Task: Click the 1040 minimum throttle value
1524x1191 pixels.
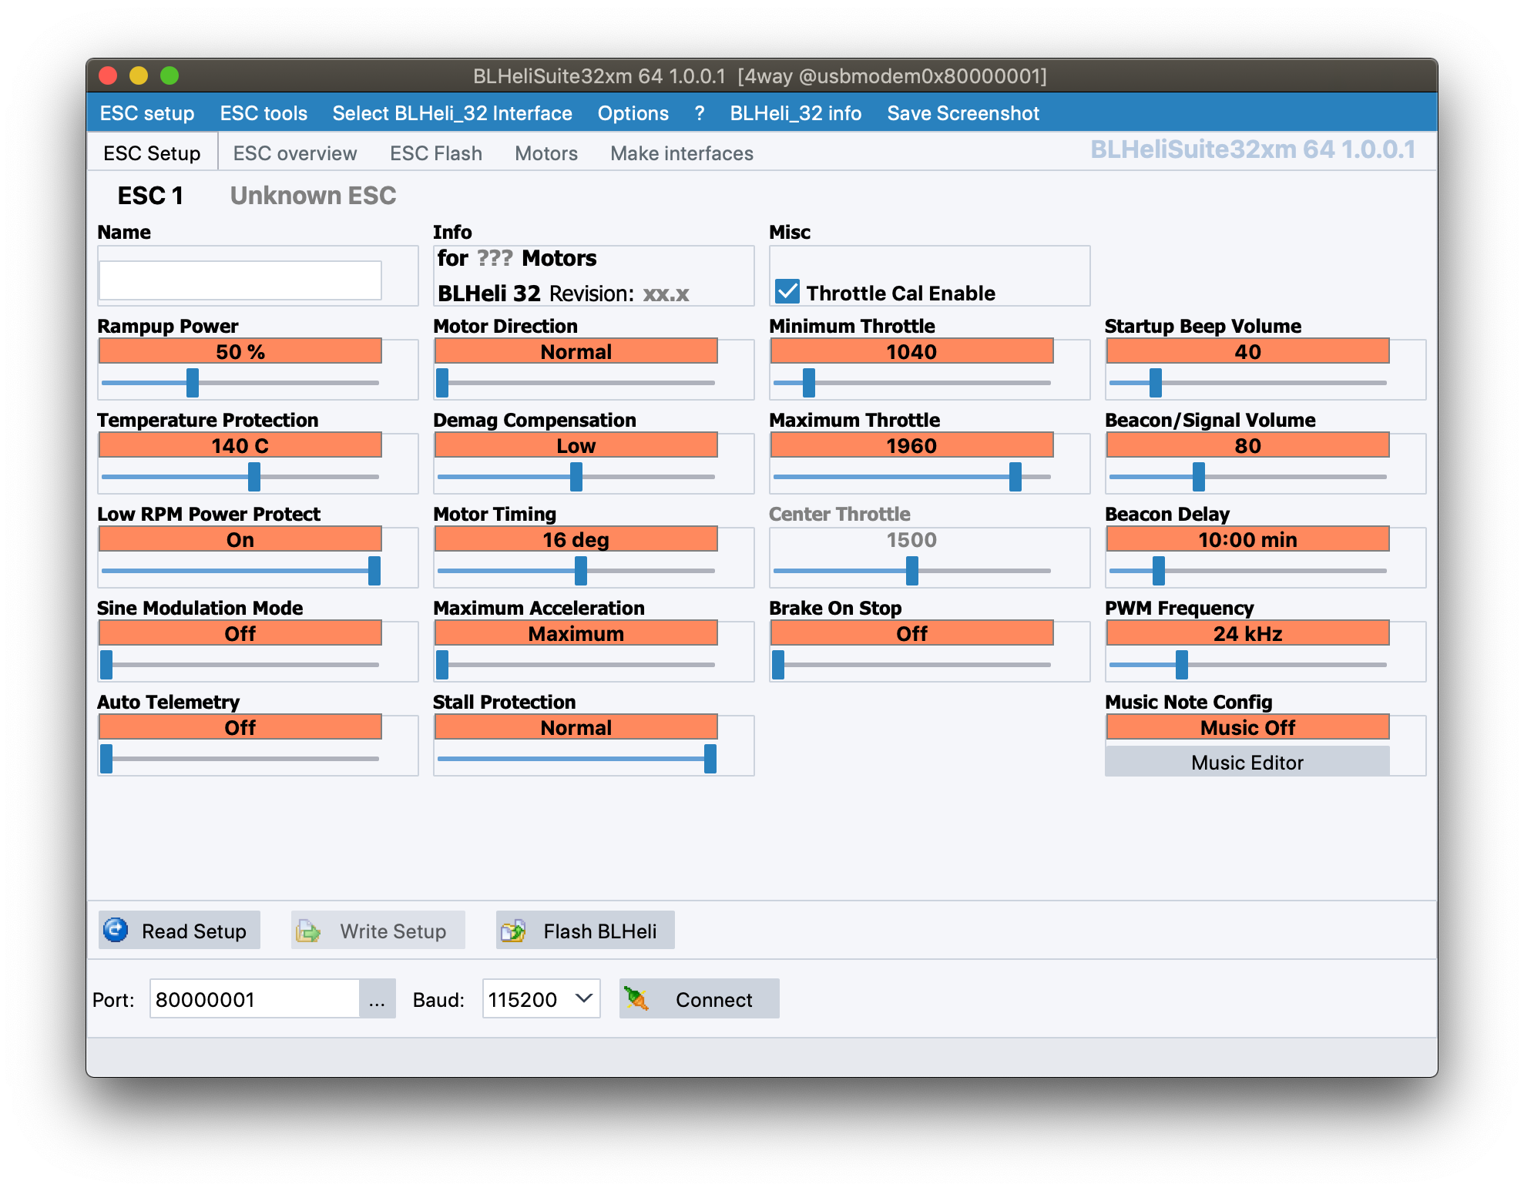Action: (x=912, y=351)
